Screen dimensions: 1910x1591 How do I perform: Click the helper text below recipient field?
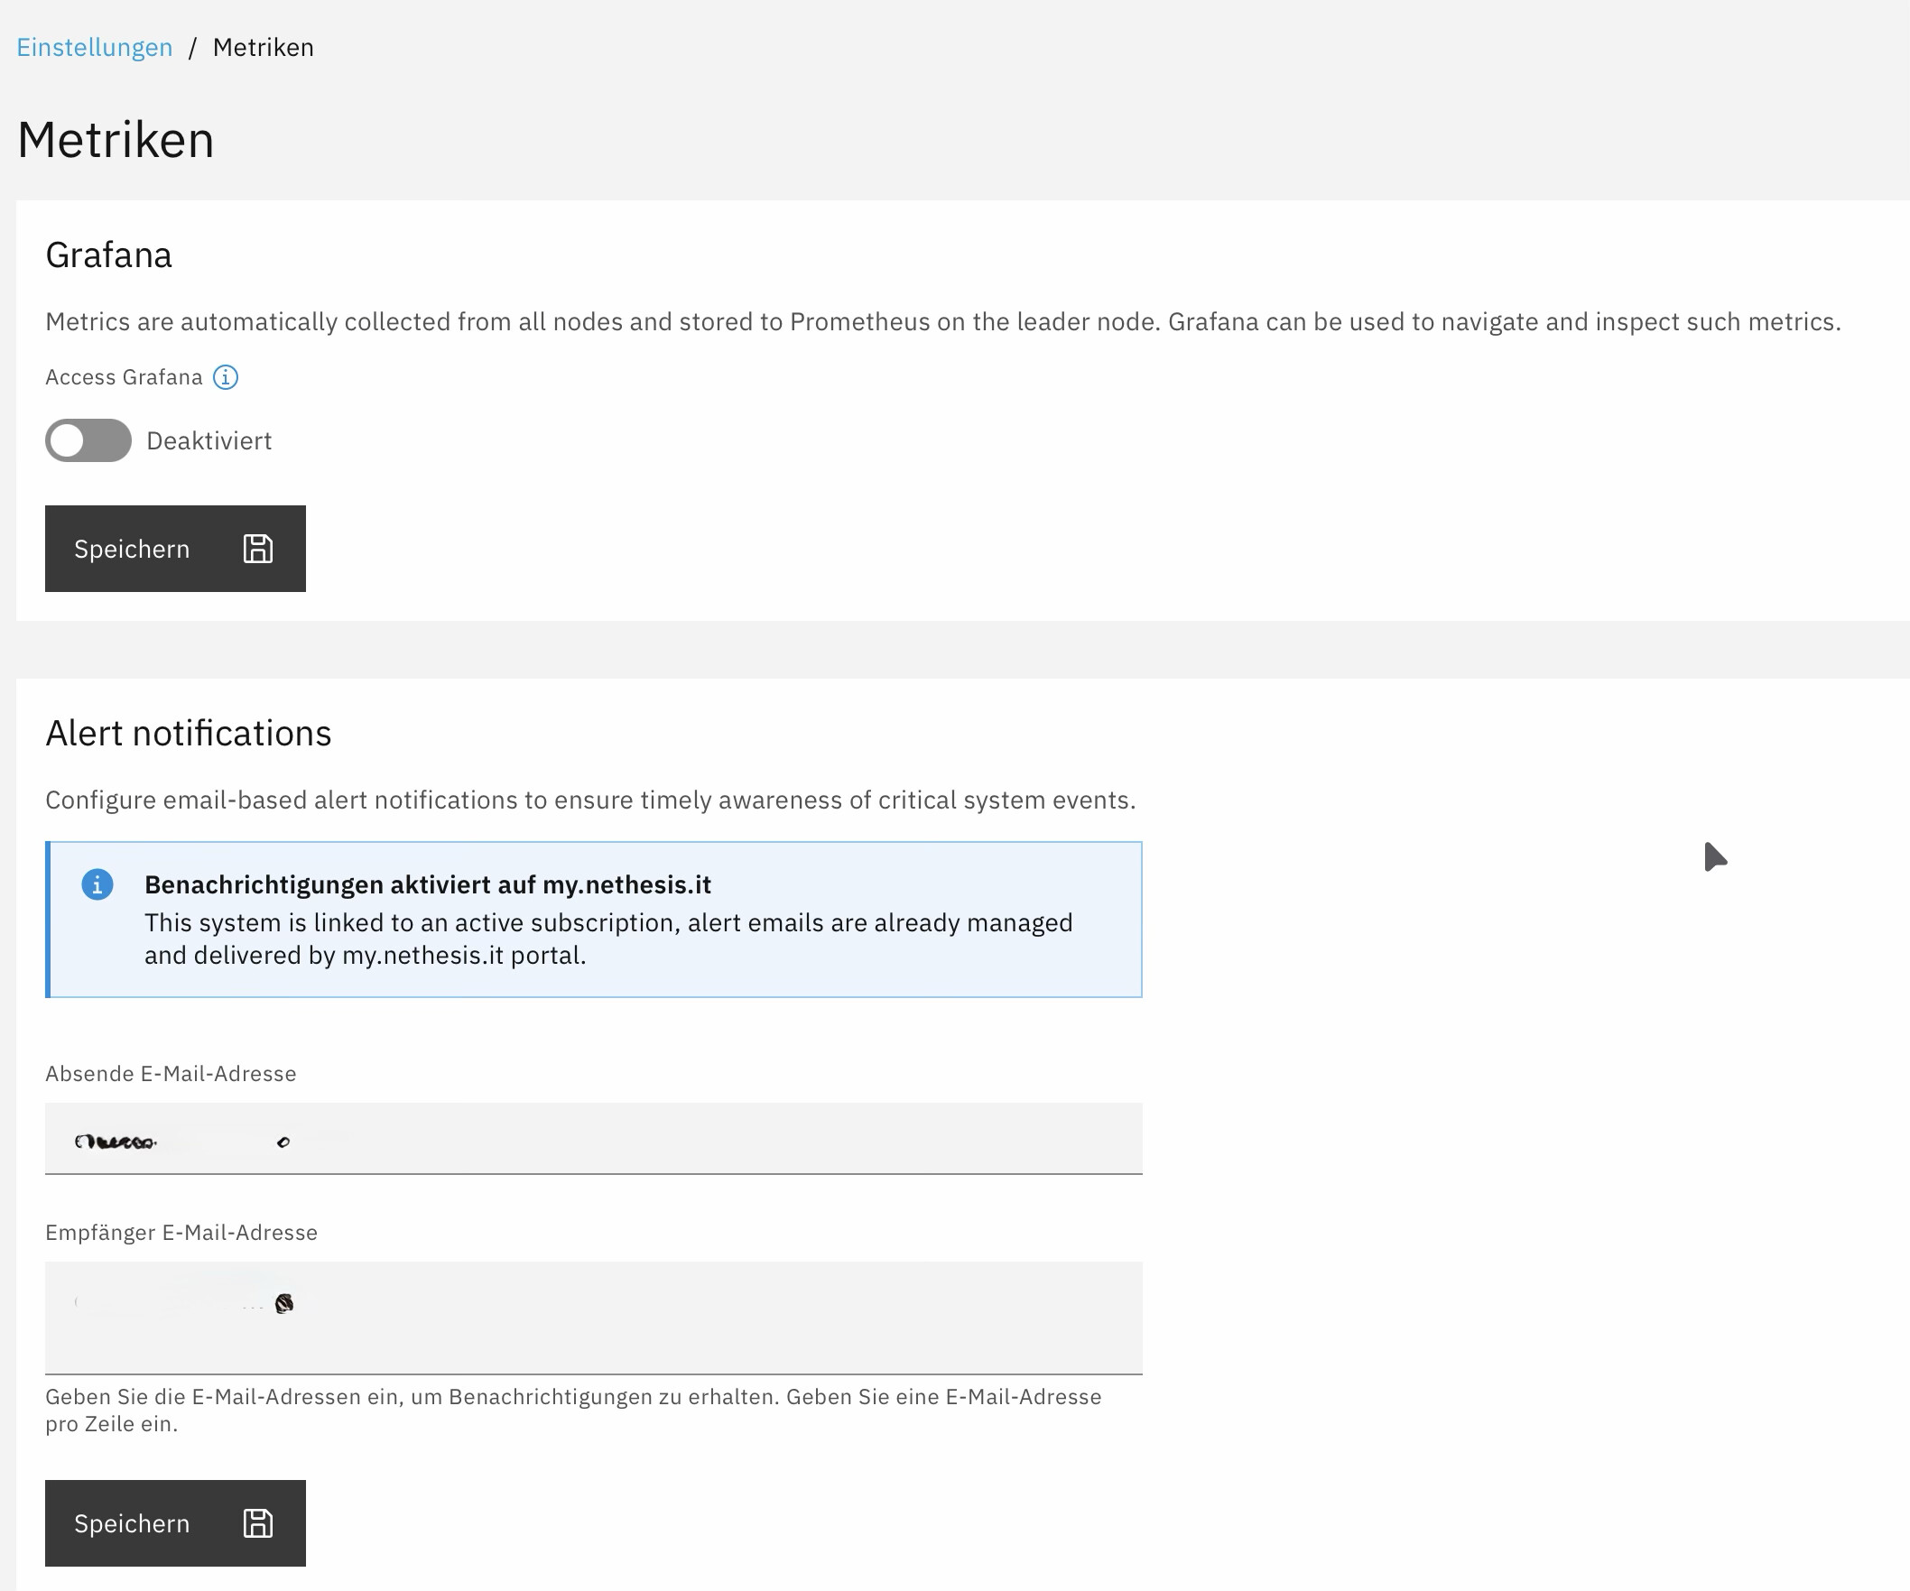pos(573,1411)
